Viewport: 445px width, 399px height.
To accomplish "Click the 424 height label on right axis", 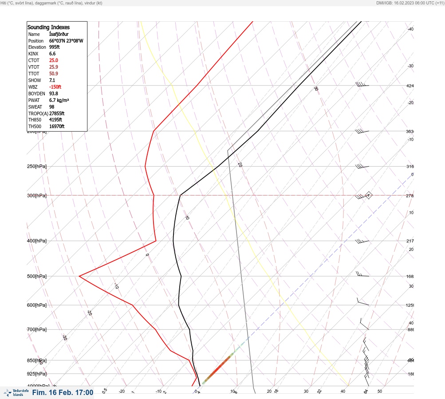I will click(x=410, y=86).
